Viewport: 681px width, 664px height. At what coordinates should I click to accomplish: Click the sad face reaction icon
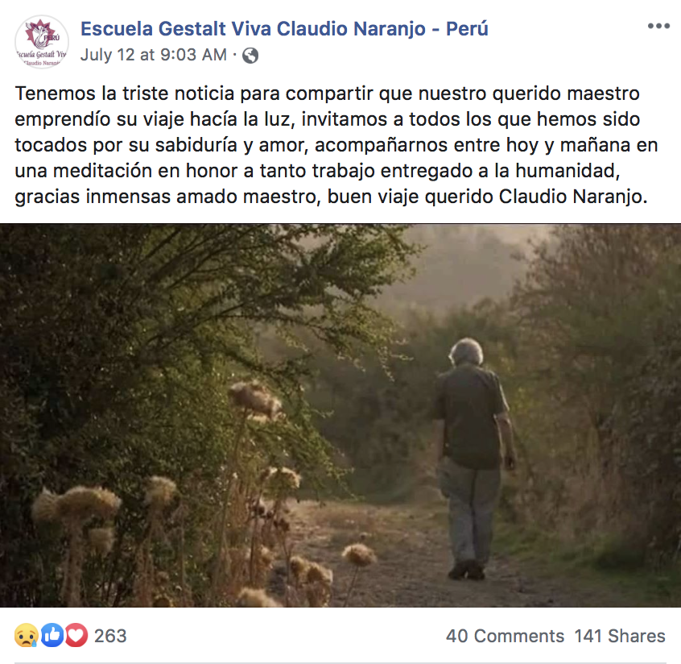(x=26, y=635)
